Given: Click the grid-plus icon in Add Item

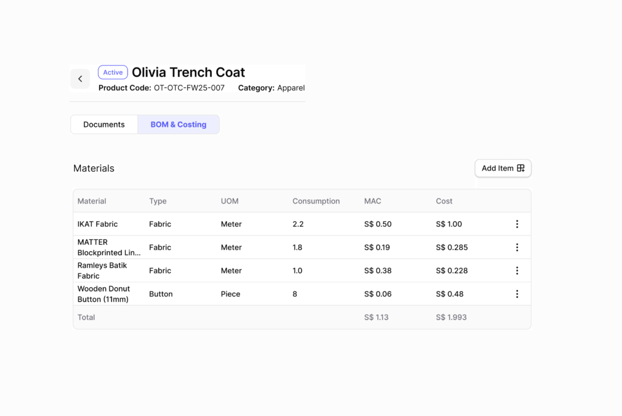Looking at the screenshot, I should (521, 168).
